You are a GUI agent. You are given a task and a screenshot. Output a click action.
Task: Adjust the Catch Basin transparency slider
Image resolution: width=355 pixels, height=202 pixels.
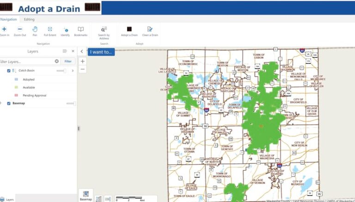[x=61, y=71]
